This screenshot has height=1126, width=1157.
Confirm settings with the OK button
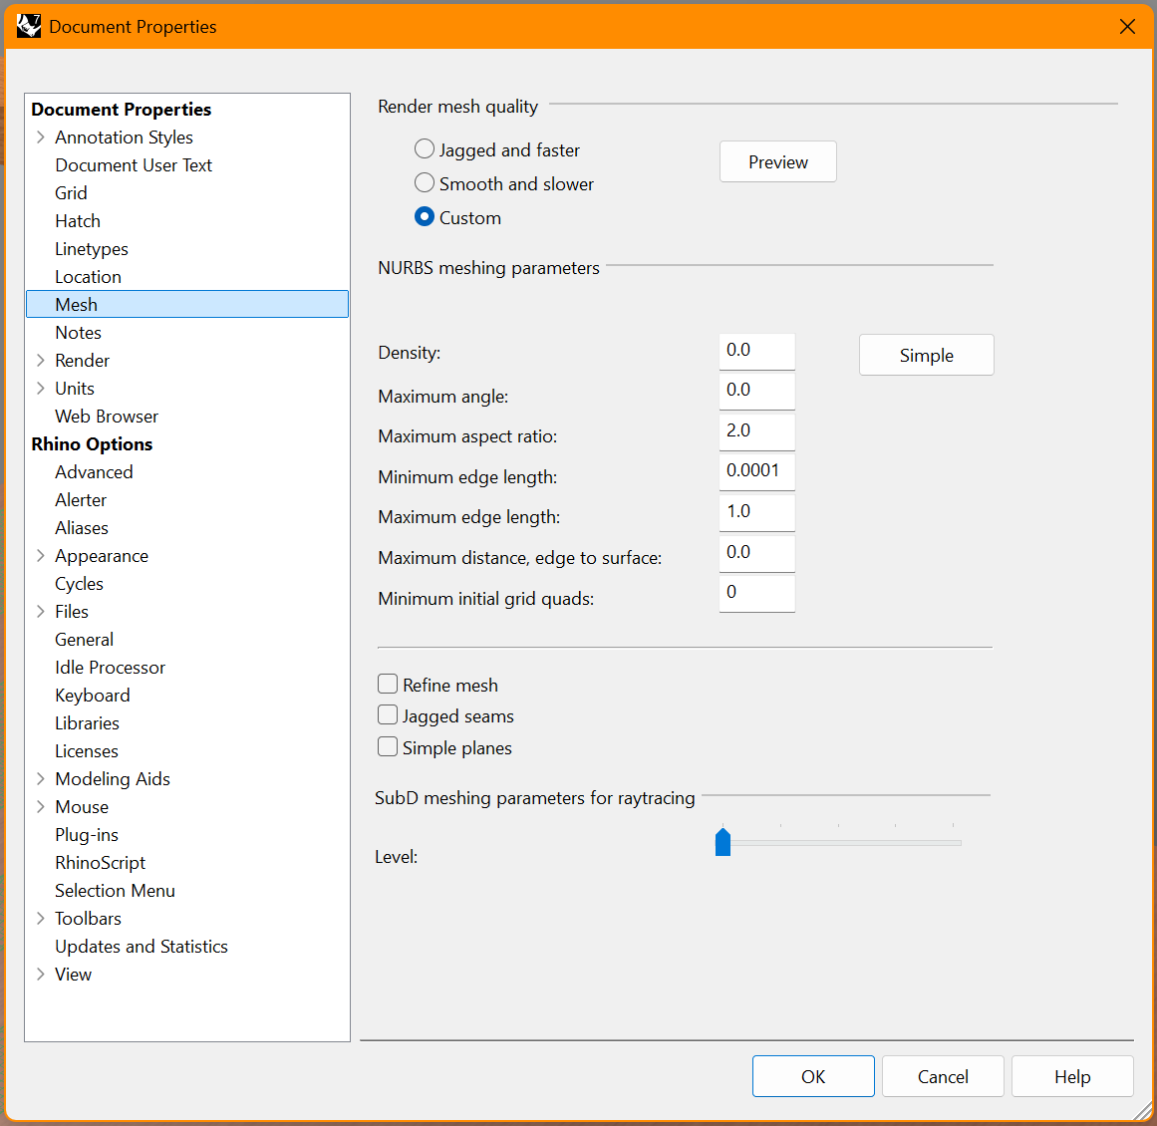pos(813,1076)
